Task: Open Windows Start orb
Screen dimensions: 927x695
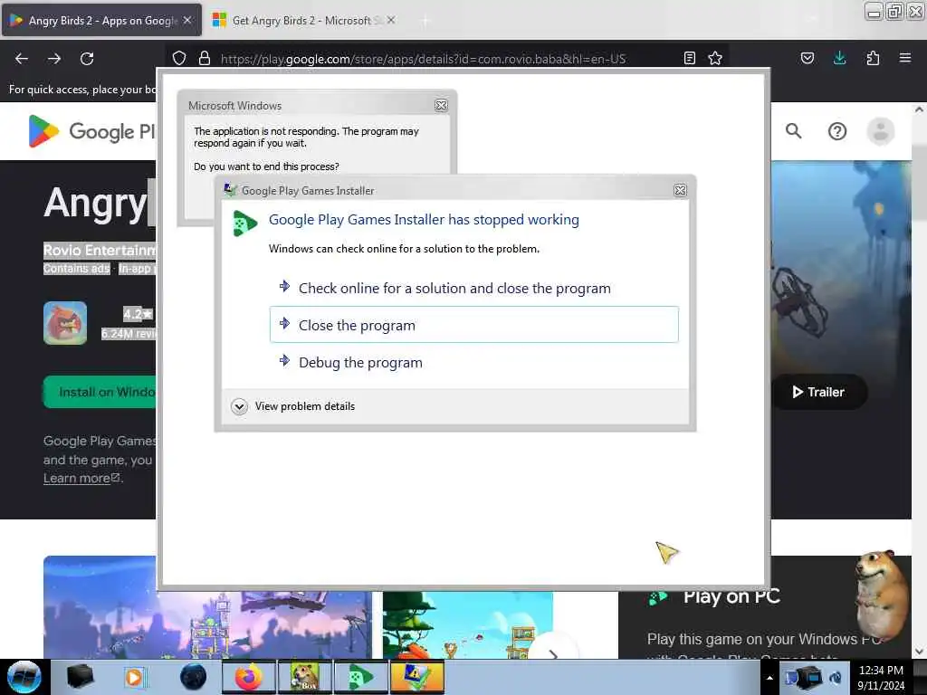Action: pyautogui.click(x=24, y=677)
